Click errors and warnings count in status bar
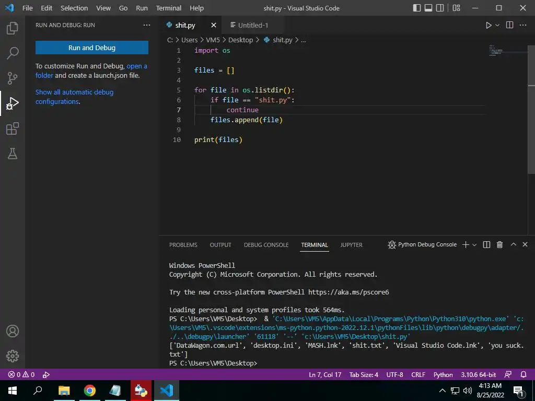The image size is (535, 401). 21,374
